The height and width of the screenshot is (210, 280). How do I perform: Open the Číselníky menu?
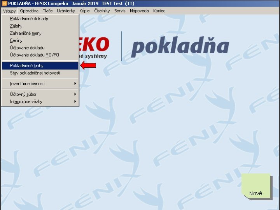[x=102, y=11]
